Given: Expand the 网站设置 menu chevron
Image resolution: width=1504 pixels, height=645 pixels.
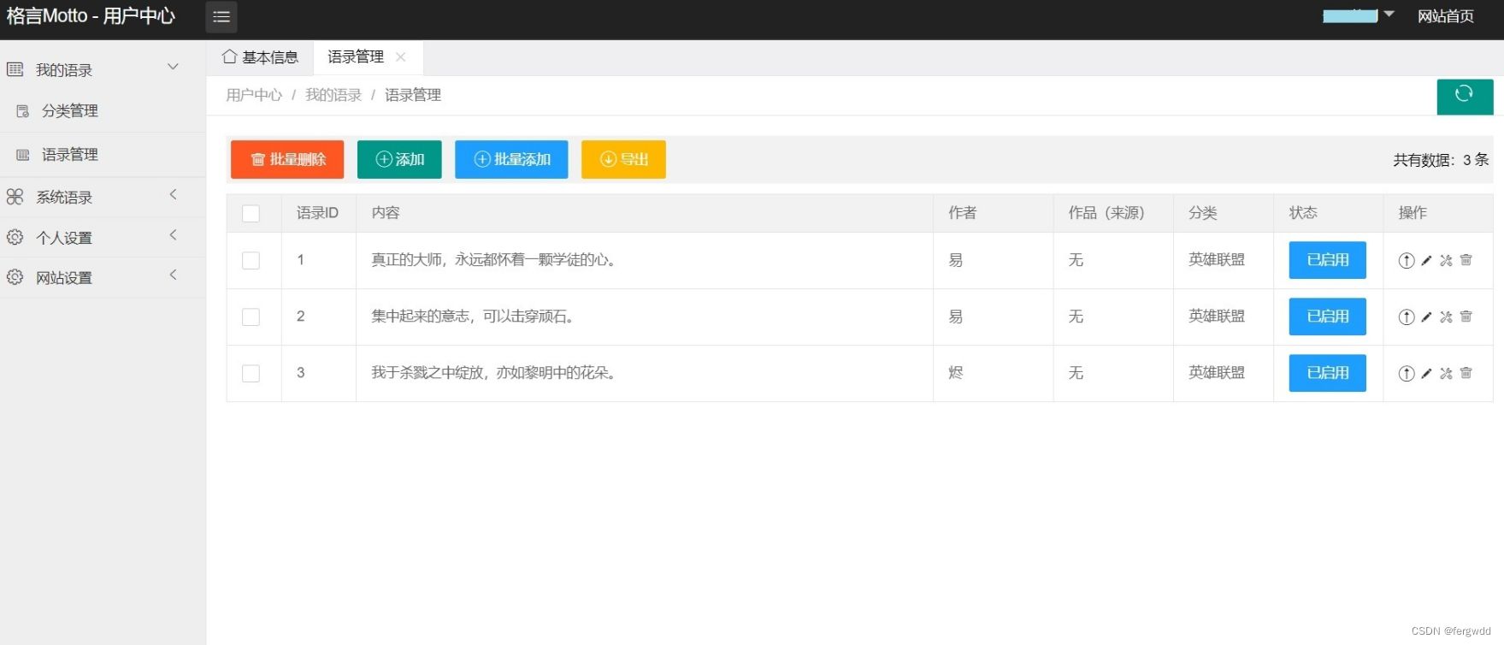Looking at the screenshot, I should 173,275.
